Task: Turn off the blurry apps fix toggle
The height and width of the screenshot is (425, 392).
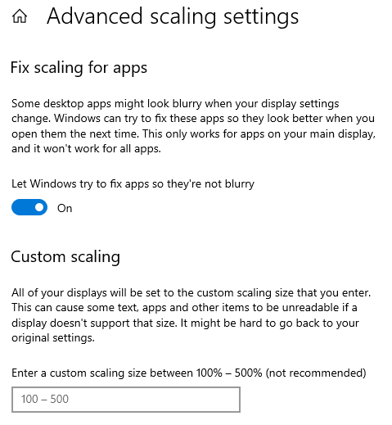Action: coord(29,207)
